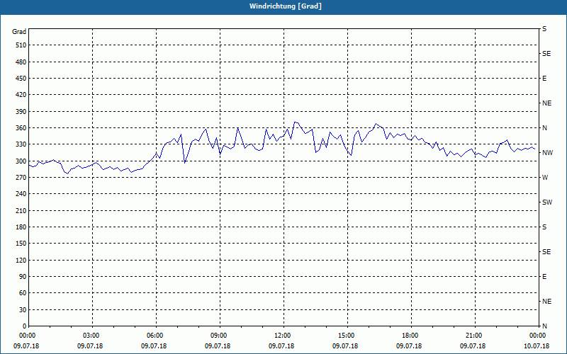Select the 00:00 time above 10.07.18

537,336
